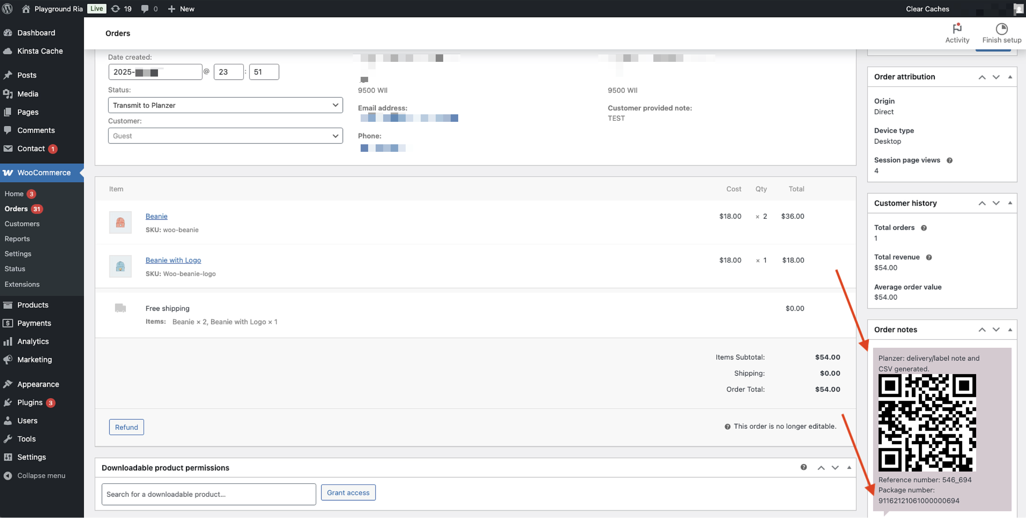Collapse the Order notes panel
Image resolution: width=1026 pixels, height=518 pixels.
[x=1011, y=329]
